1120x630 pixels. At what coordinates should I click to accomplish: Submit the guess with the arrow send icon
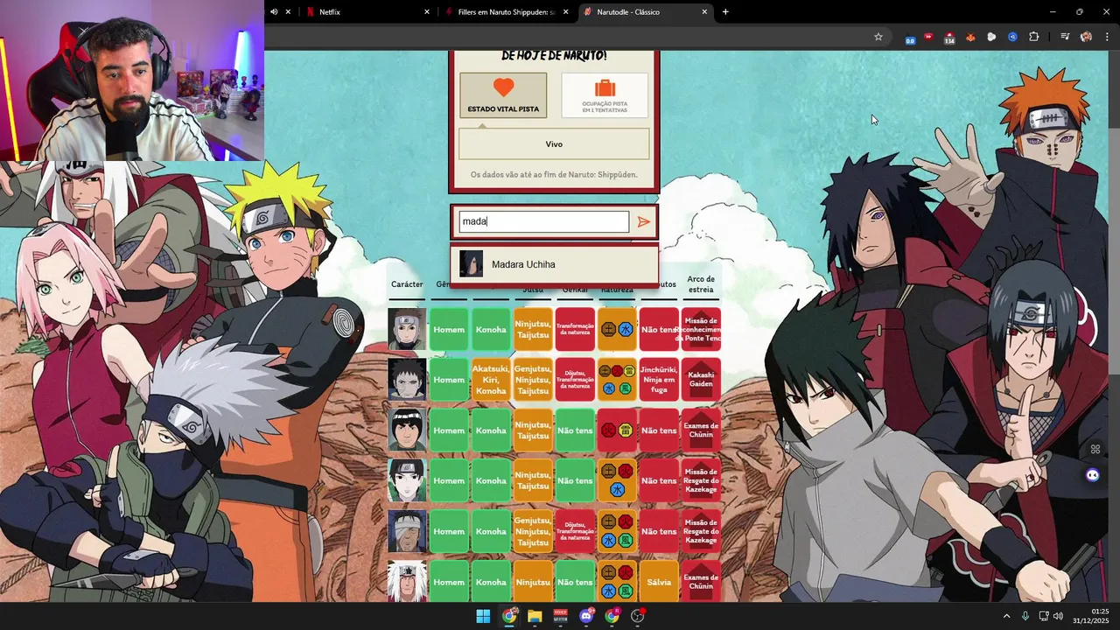tap(644, 222)
